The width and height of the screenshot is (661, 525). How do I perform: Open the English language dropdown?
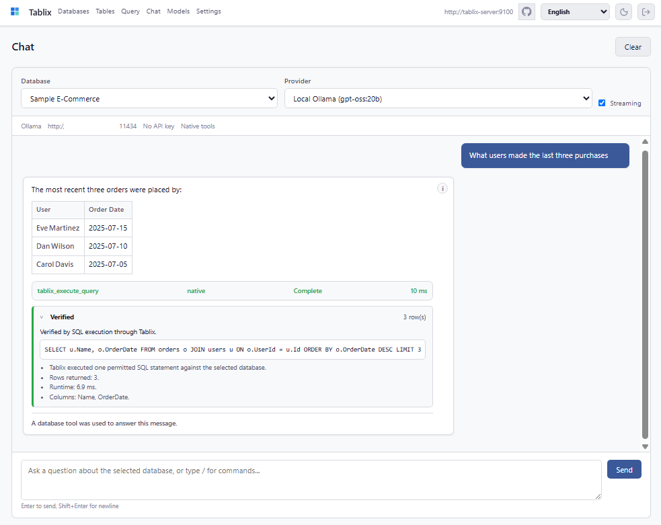click(575, 12)
